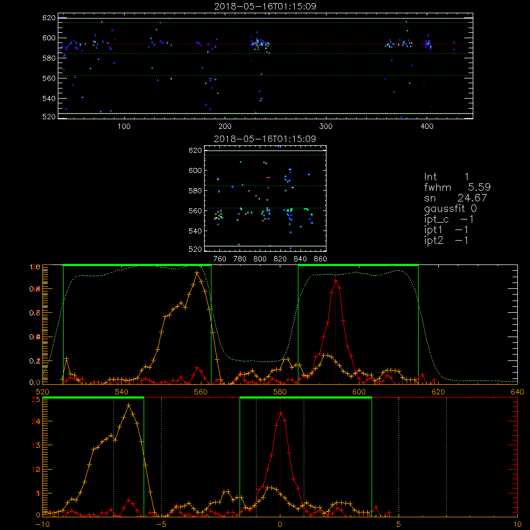Click the red peak marker in upper profile plot
Image resolution: width=530 pixels, height=530 pixels.
(x=335, y=280)
